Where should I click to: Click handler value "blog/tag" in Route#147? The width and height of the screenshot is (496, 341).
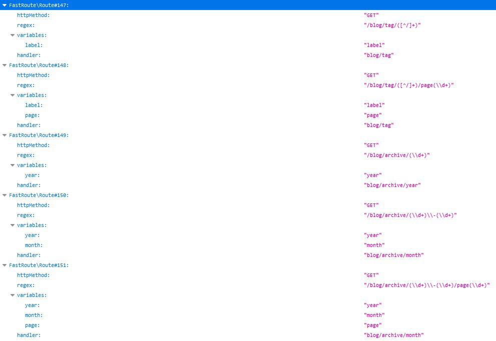[379, 55]
